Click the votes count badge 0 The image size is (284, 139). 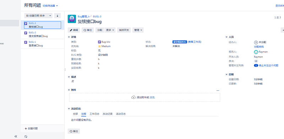[256, 61]
